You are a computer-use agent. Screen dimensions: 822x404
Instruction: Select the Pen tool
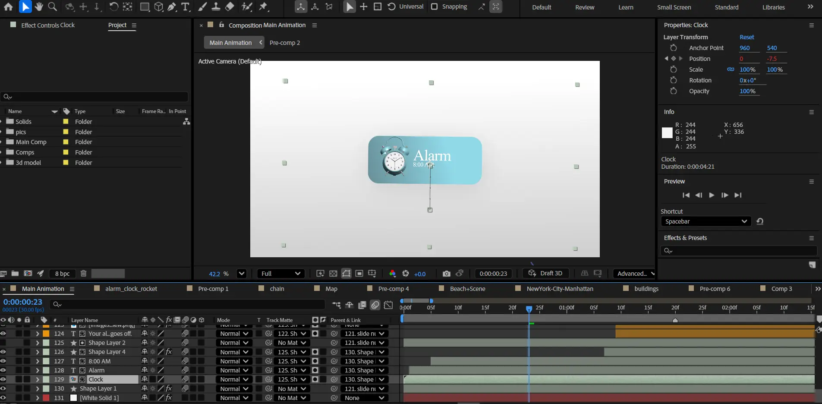[172, 7]
